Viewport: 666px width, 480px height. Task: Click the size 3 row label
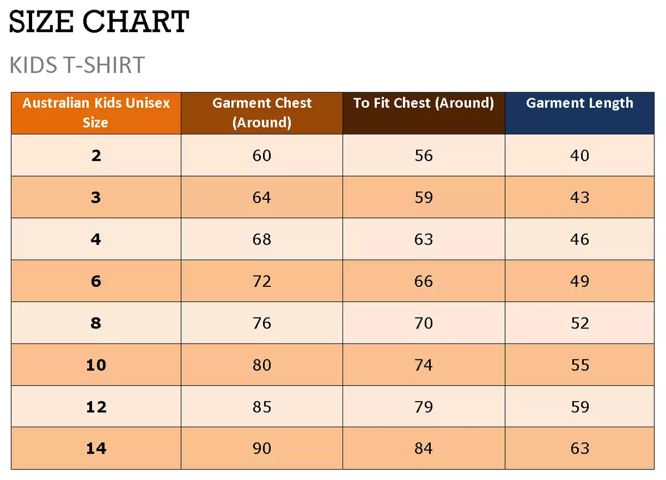coord(96,197)
